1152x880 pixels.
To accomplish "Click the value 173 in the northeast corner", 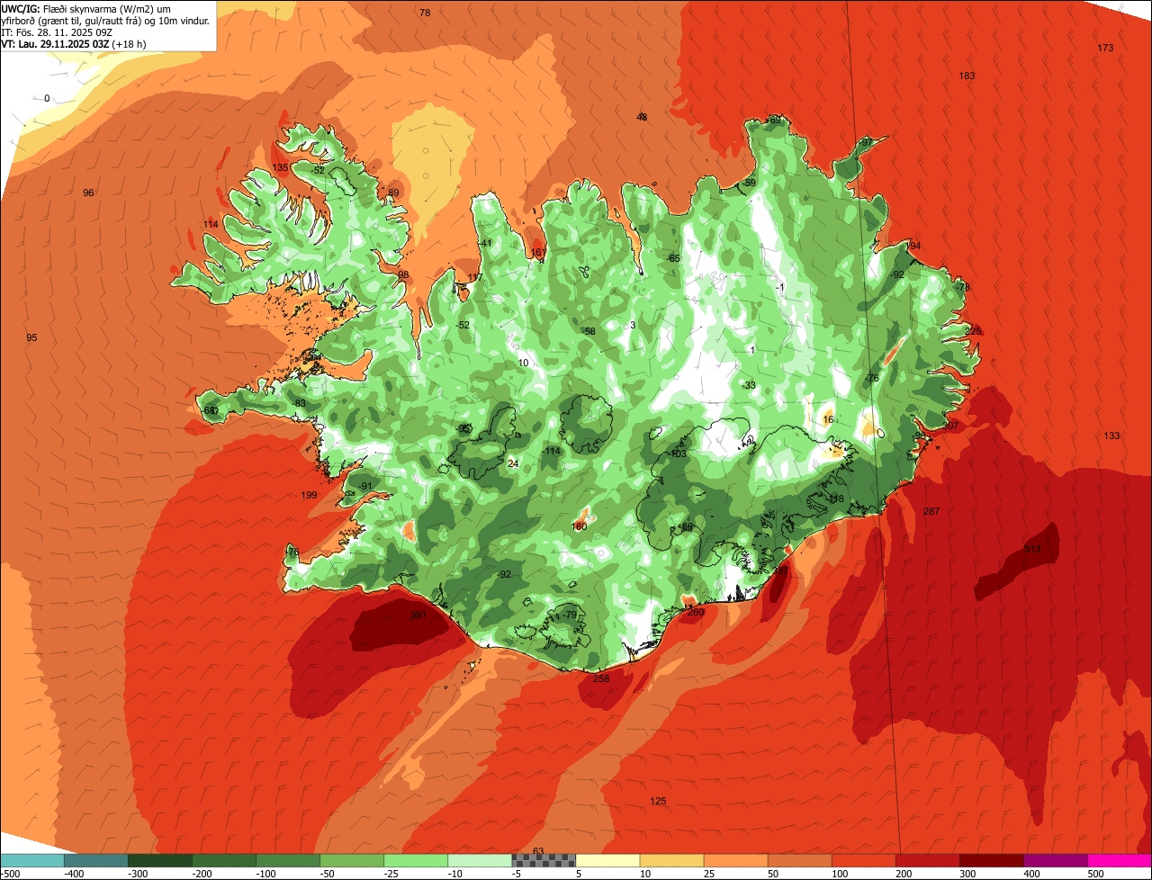I will point(1106,48).
